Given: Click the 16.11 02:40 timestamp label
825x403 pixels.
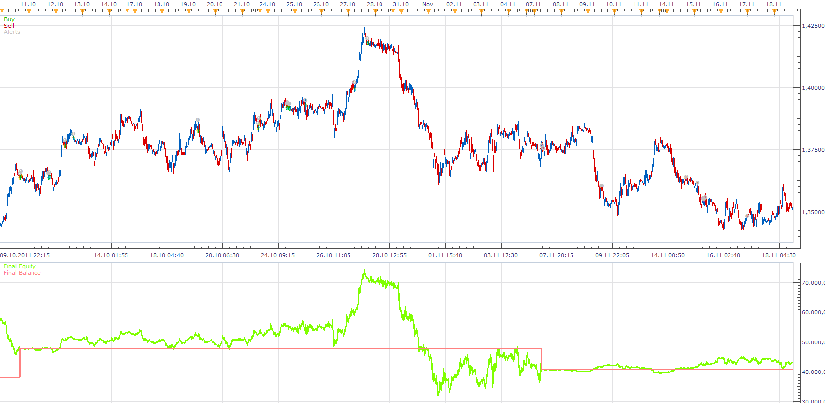Looking at the screenshot, I should pyautogui.click(x=724, y=255).
